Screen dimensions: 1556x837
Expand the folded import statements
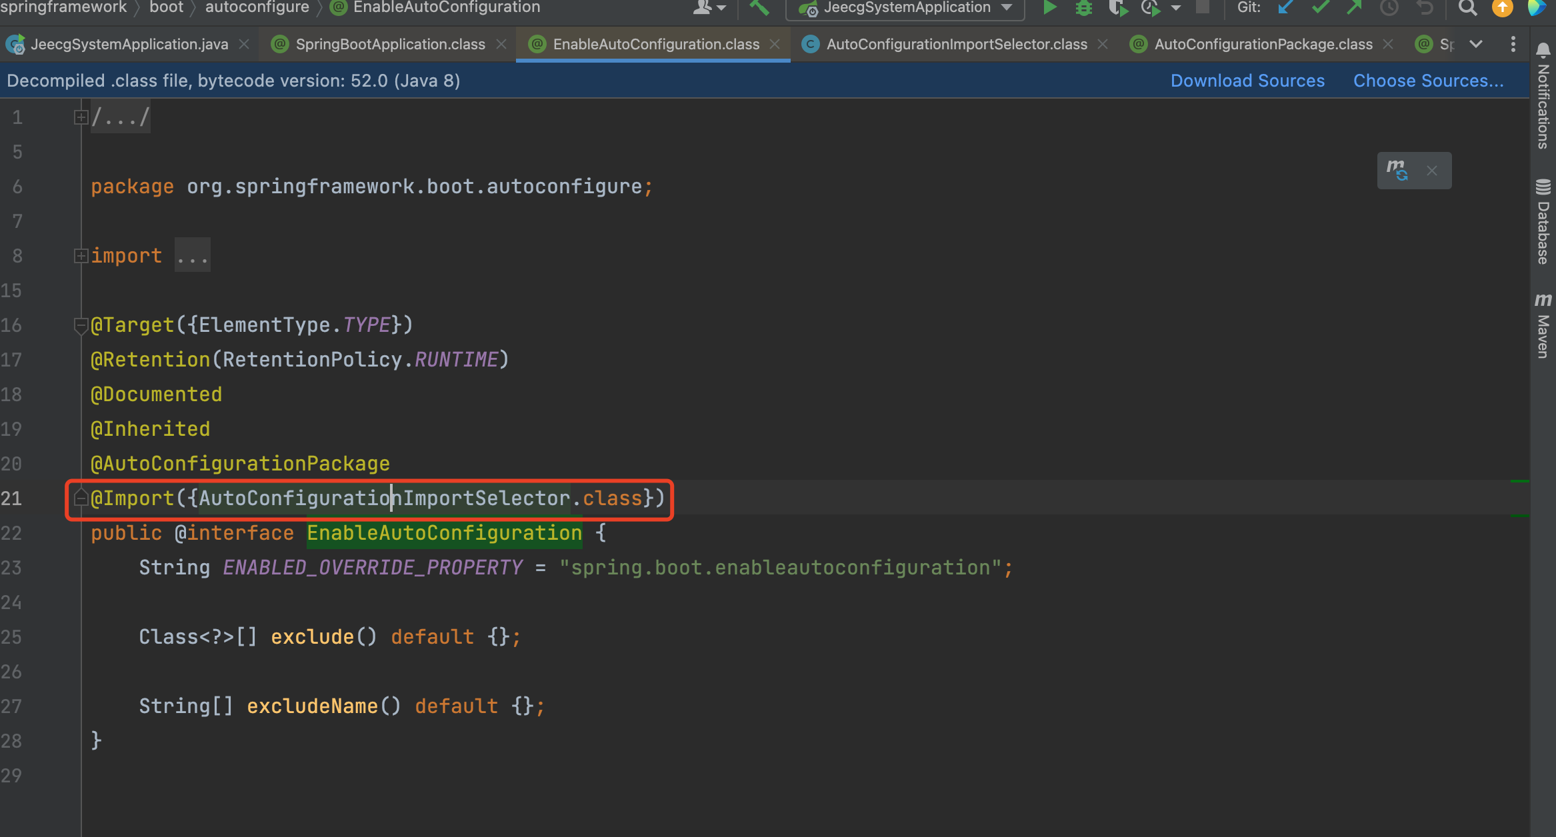81,256
